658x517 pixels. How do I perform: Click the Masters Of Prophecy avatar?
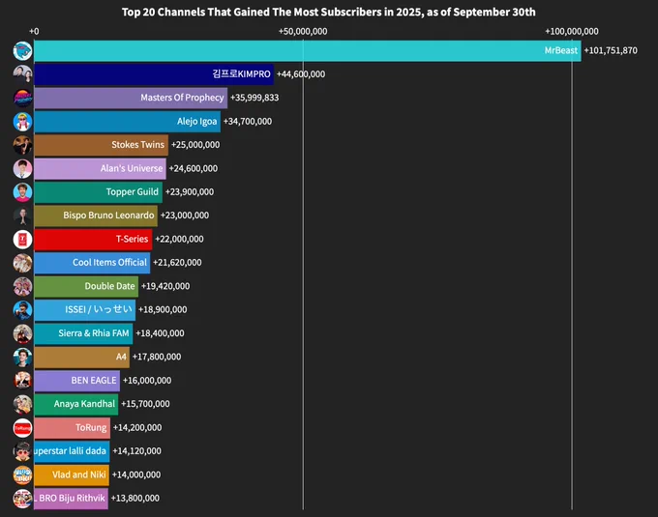22,98
